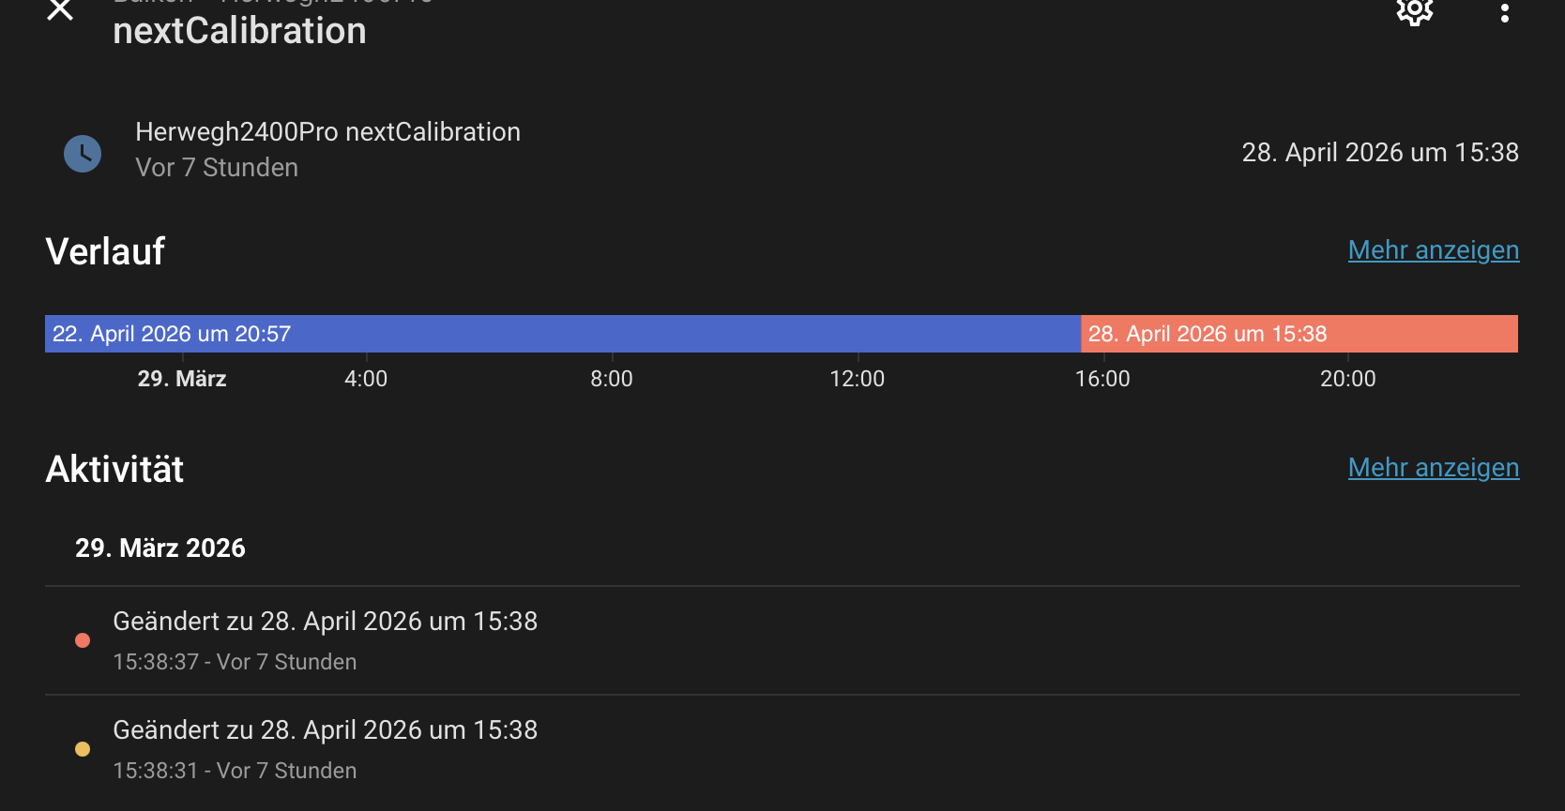The image size is (1565, 811).
Task: Click the yellow dot activity marker
Action: pyautogui.click(x=83, y=749)
